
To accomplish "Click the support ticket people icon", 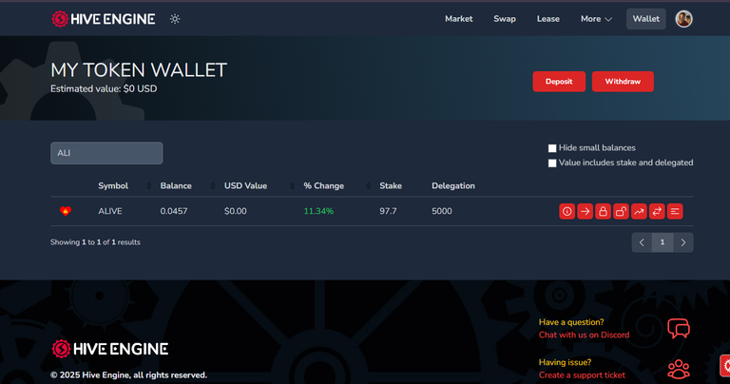I will pyautogui.click(x=679, y=369).
